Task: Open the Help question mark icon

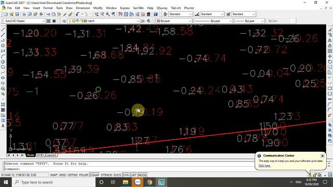Action: [x=156, y=14]
